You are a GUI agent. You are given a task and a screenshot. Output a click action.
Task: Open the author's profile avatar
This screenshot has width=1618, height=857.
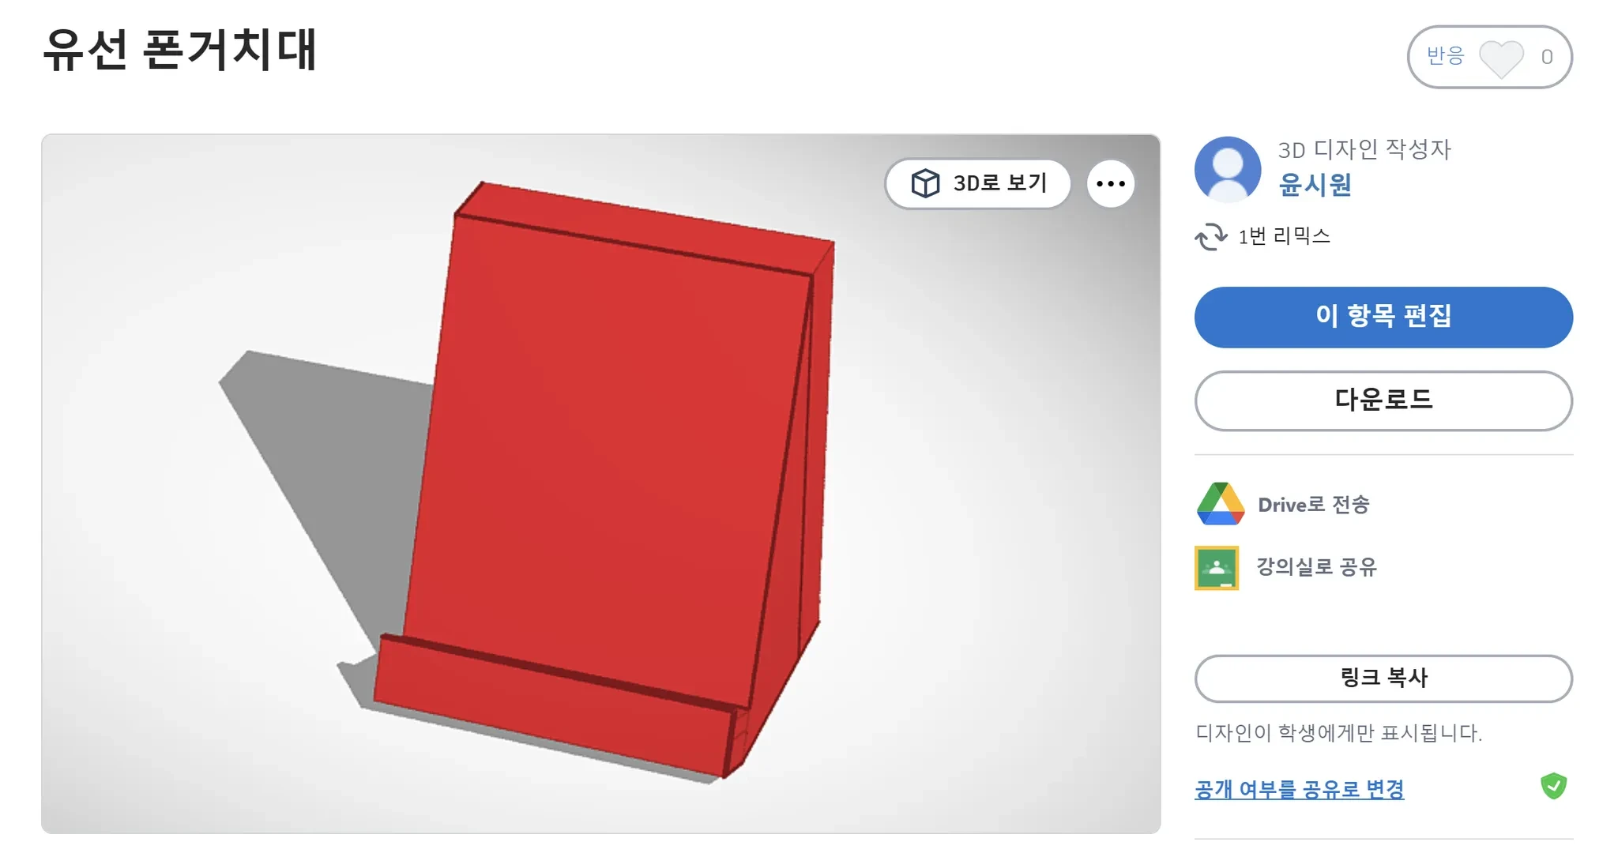(1228, 169)
